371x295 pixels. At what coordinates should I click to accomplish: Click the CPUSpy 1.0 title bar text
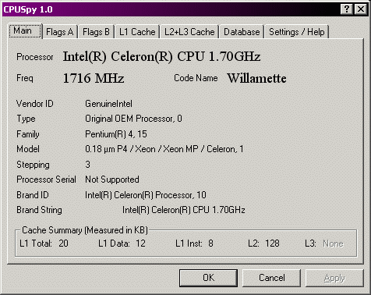pyautogui.click(x=28, y=9)
